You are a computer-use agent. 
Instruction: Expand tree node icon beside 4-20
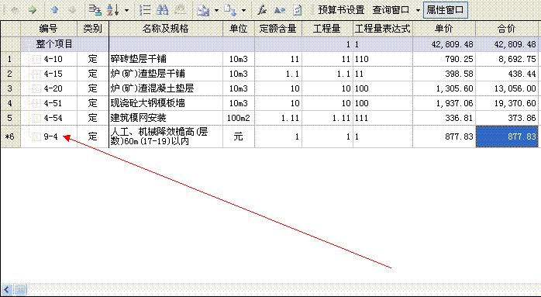tap(36, 88)
